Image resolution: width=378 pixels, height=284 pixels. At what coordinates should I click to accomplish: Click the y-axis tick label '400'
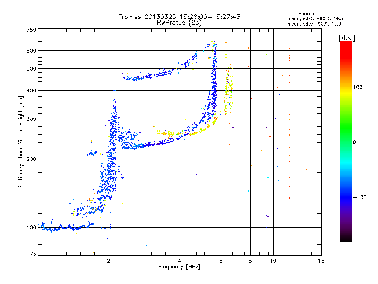point(31,90)
